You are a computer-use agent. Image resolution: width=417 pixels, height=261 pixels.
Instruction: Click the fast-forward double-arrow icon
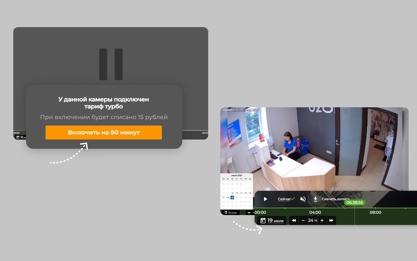331,221
